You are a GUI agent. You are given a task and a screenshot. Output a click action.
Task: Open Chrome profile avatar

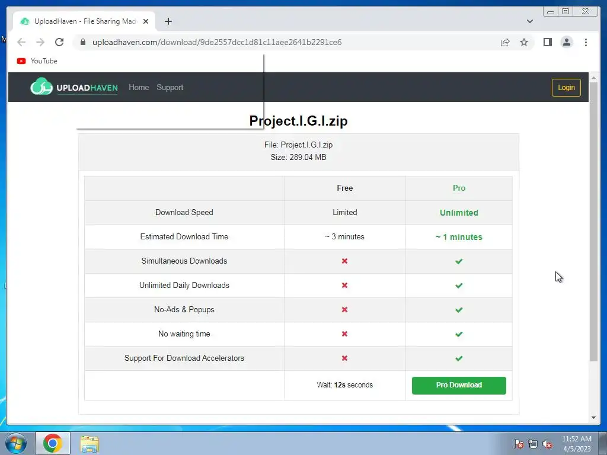(x=566, y=42)
